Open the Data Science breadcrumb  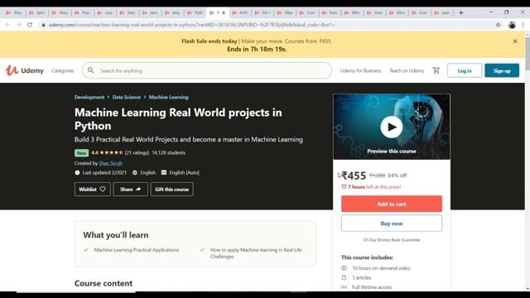tap(127, 97)
